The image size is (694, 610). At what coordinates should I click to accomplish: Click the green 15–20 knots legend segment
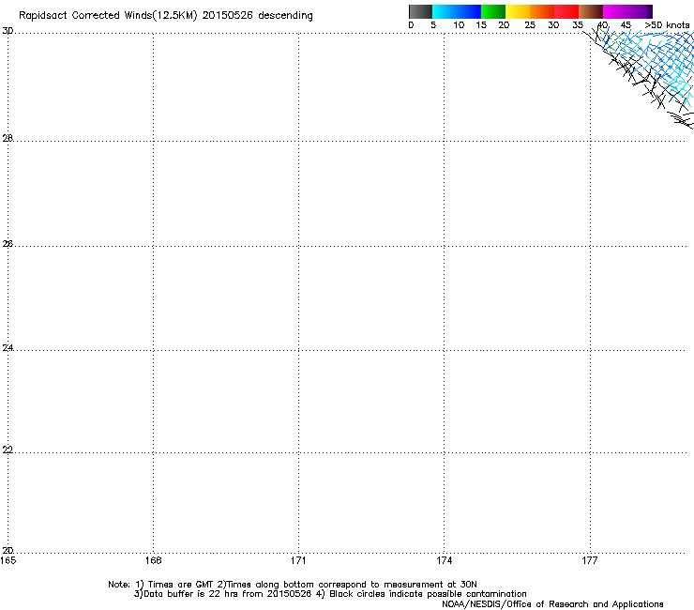493,11
